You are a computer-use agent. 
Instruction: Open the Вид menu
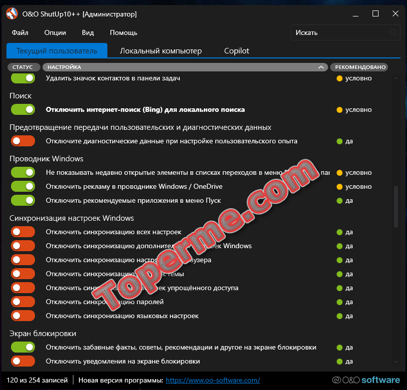88,32
